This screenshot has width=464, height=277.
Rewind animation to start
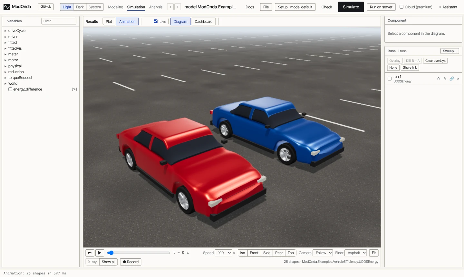tap(90, 253)
